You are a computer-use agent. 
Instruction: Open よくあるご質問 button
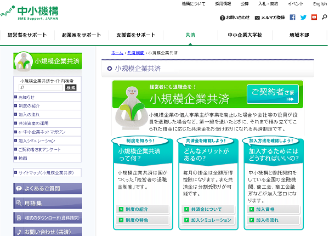click(48, 188)
